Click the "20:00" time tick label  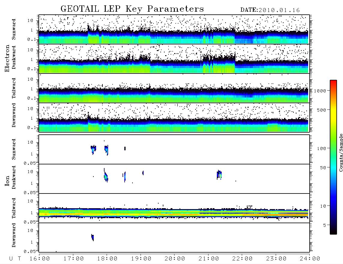coord(175,259)
